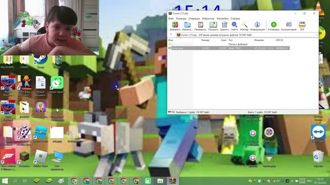Click the Найти (Find) magnifier icon
The width and height of the screenshot is (330, 185).
(x=234, y=26)
